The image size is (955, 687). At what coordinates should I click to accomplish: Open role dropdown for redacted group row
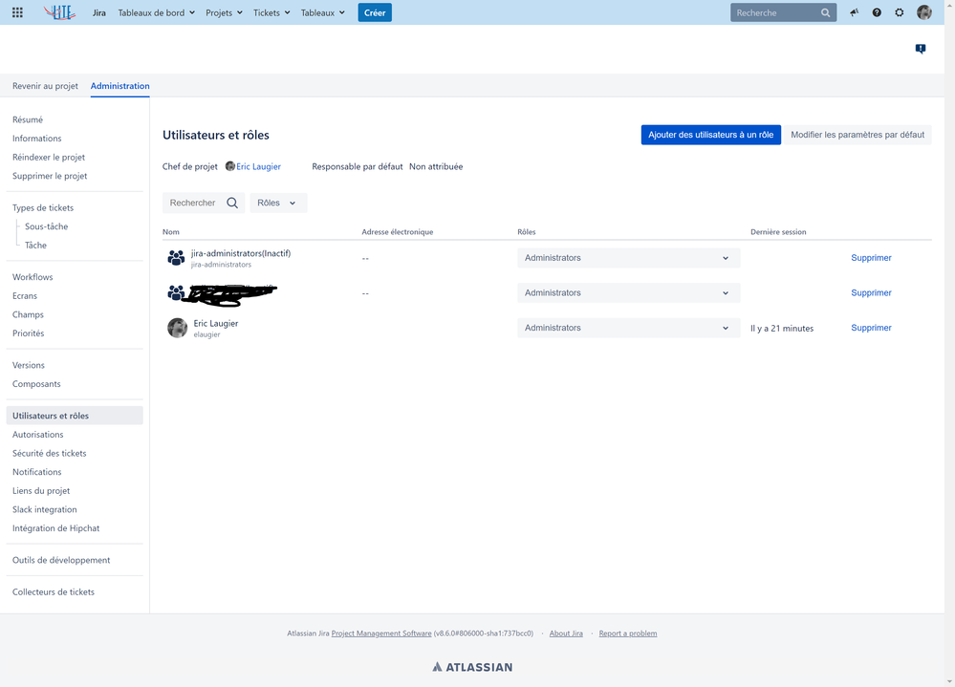pos(629,292)
